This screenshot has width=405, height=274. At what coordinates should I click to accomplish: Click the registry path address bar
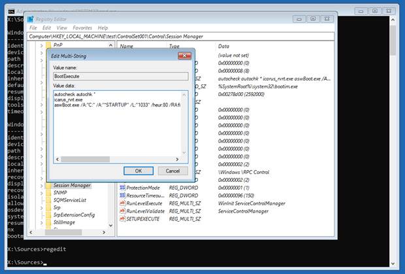181,37
